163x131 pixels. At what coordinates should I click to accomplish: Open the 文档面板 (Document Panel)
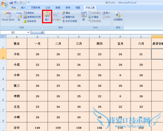pyautogui.click(x=118, y=16)
